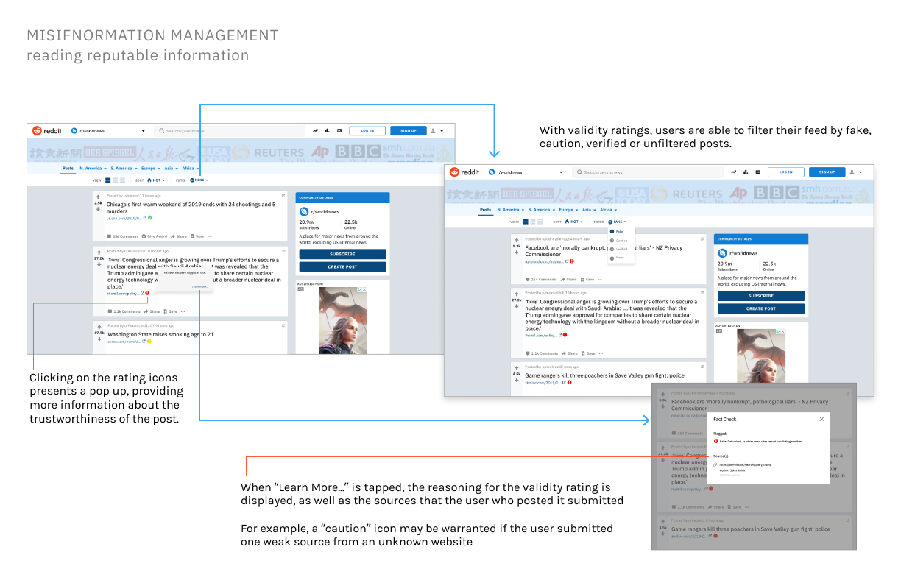Open the Europe tab in the left window

click(149, 169)
